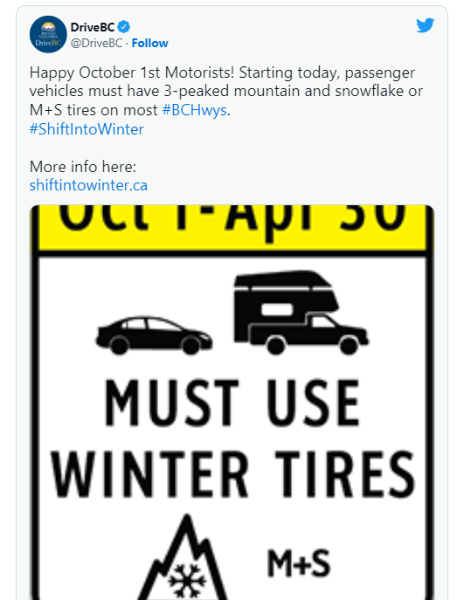Click the blue verified badge
This screenshot has width=457, height=600.
[x=124, y=27]
